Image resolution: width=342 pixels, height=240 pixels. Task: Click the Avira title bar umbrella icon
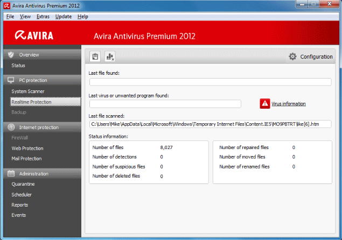[7, 6]
